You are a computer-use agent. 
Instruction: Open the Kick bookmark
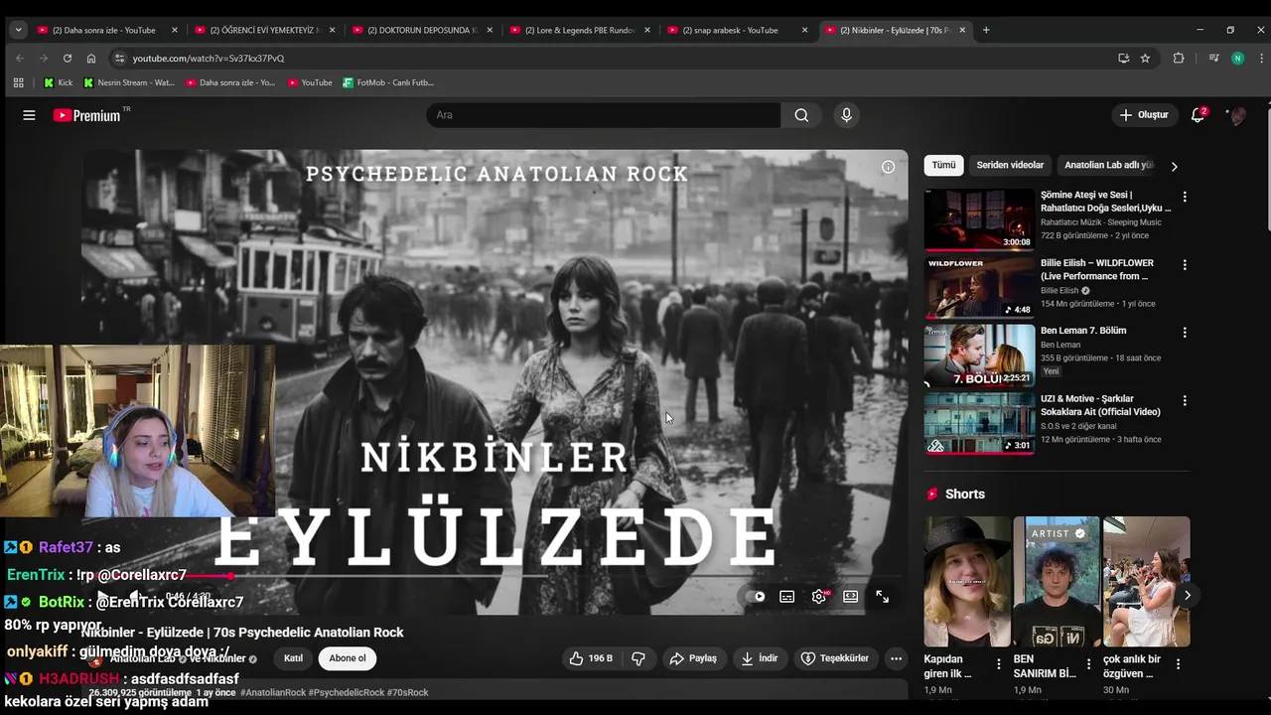[x=59, y=82]
